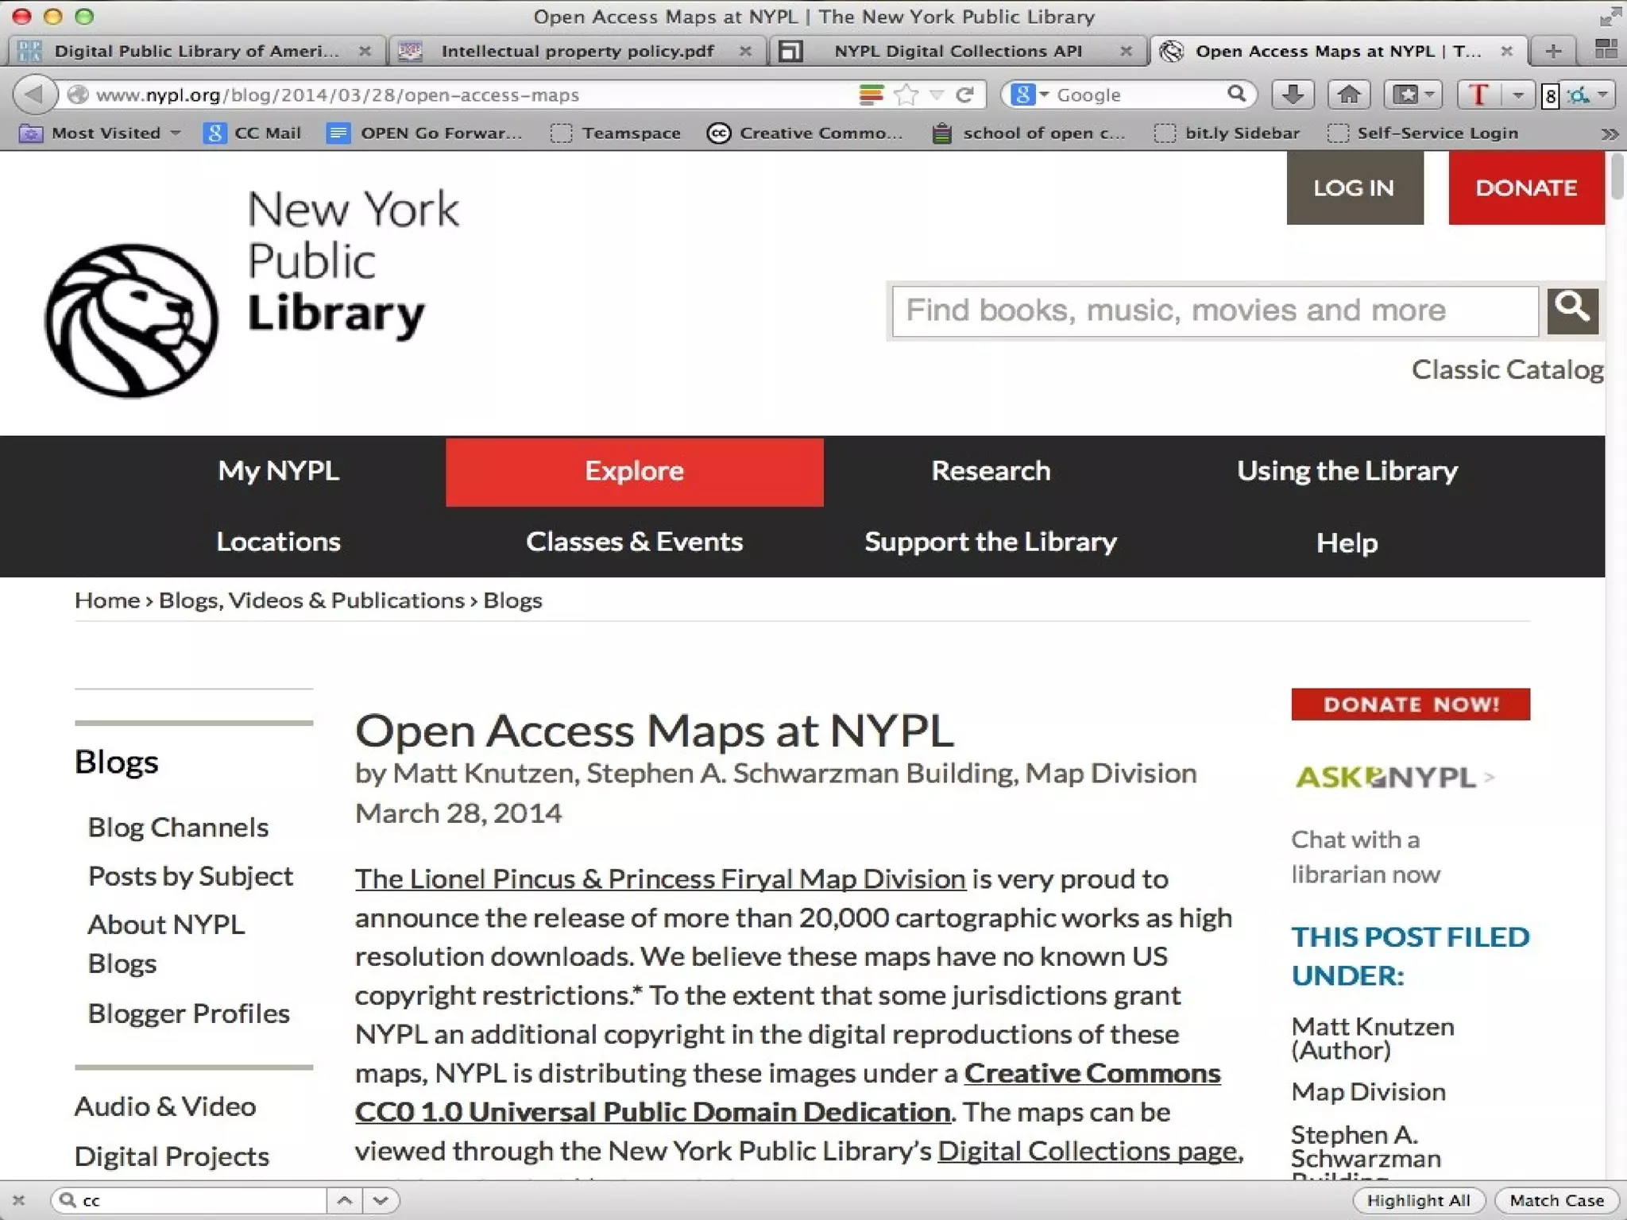Click the red DONATE button
This screenshot has height=1220, width=1627.
point(1525,188)
